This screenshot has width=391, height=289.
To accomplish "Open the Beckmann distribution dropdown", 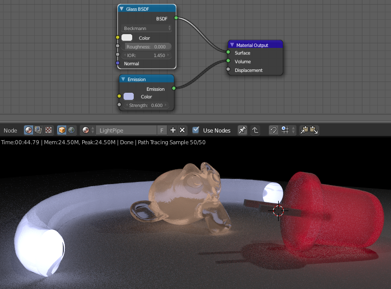I will pos(146,28).
